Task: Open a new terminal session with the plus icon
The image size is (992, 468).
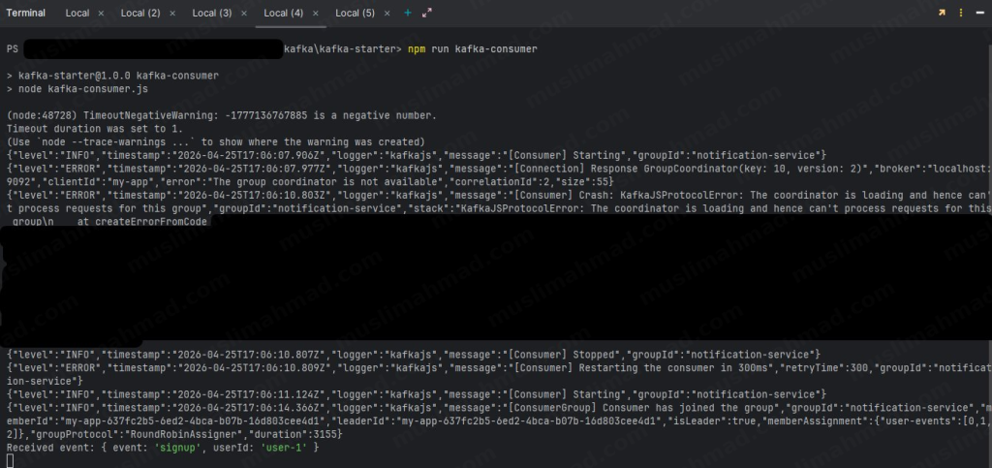Action: pyautogui.click(x=408, y=13)
